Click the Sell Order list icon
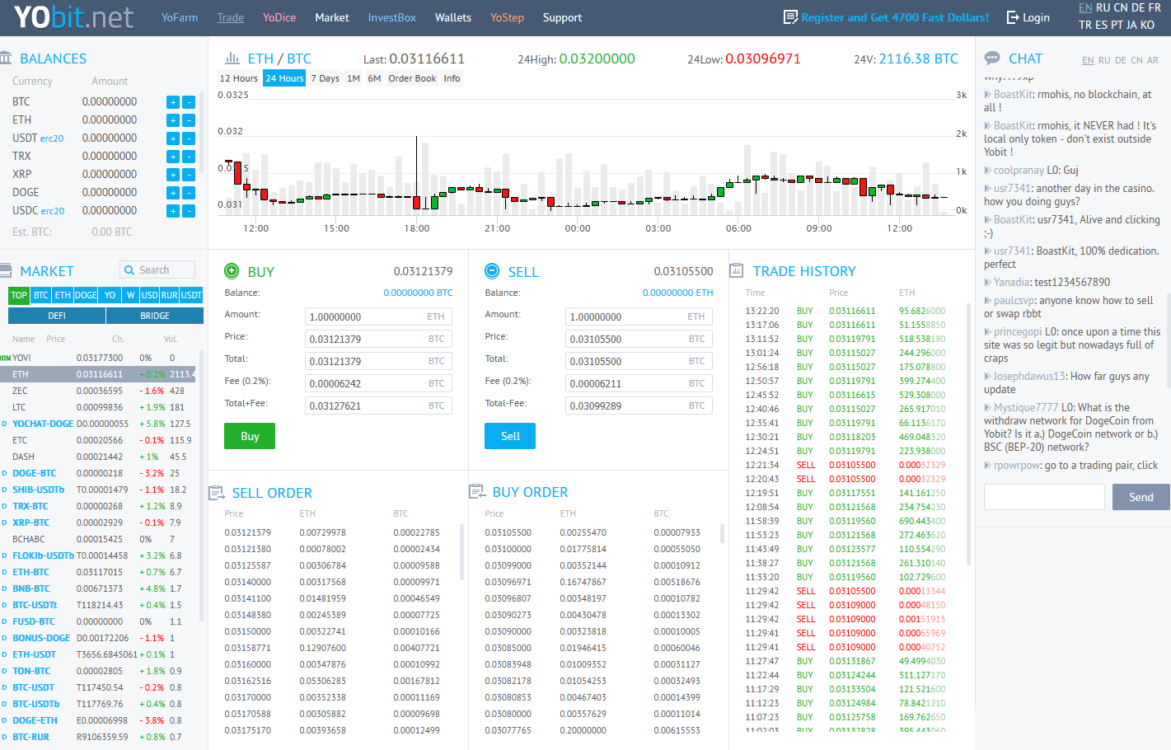Viewport: 1171px width, 750px height. point(217,493)
